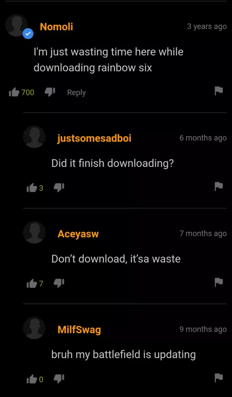The height and width of the screenshot is (397, 232).
Task: Reply to Nomoli's comment
Action: point(76,93)
